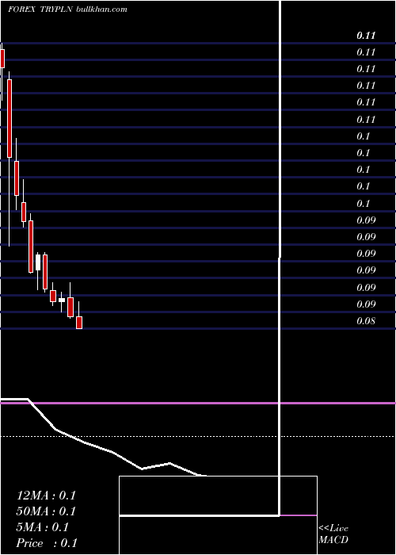Image resolution: width=396 pixels, height=555 pixels.
Task: Click the Price : 0.1 label
Action: (x=47, y=543)
